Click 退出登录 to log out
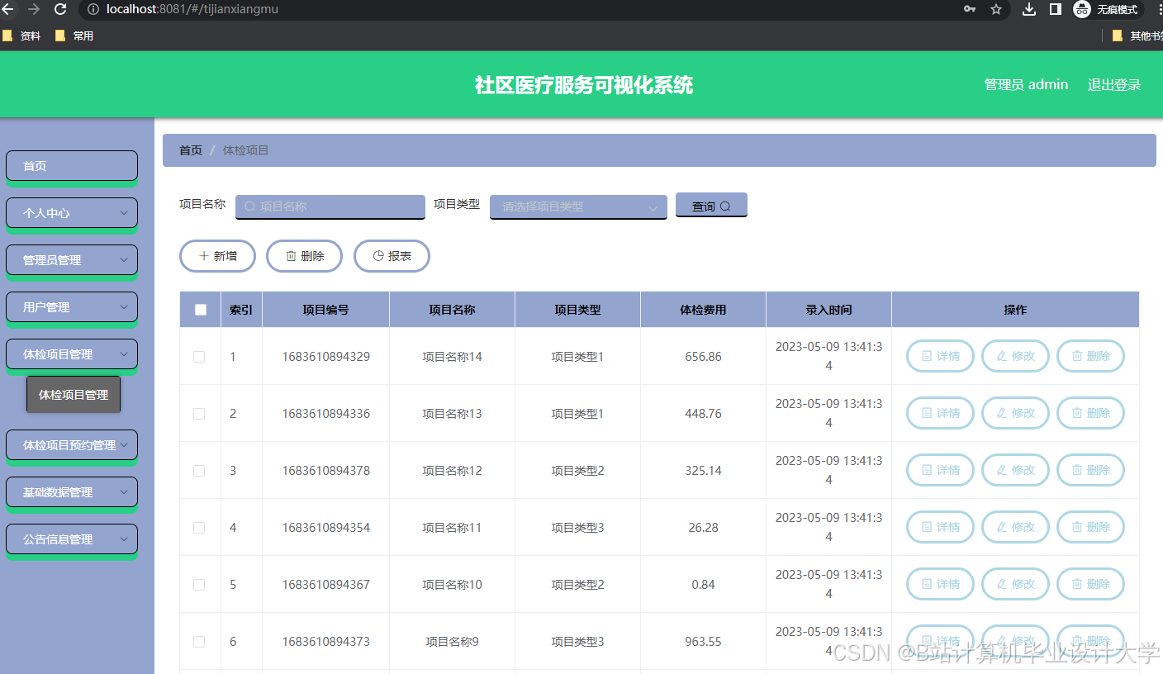Image resolution: width=1163 pixels, height=674 pixels. pos(1114,84)
